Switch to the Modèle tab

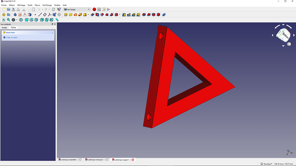(x=4, y=28)
